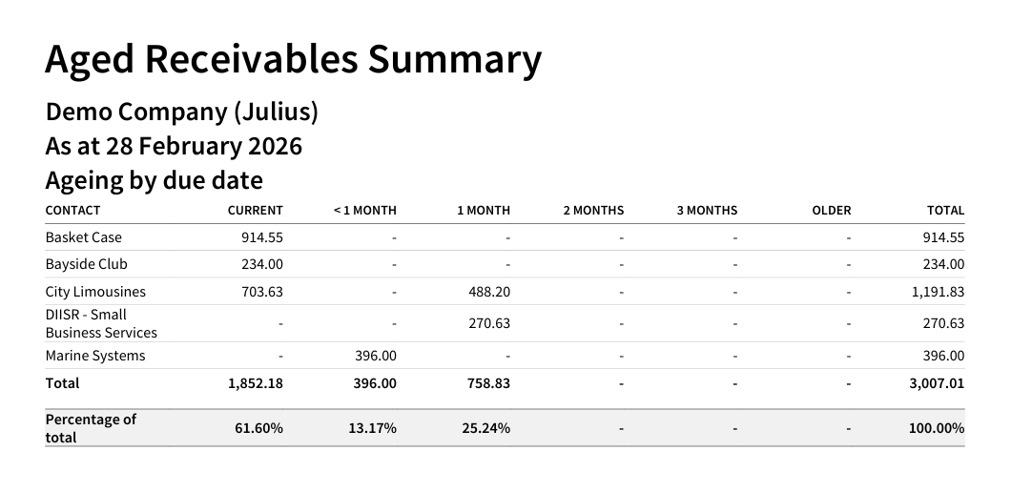Click the Marine Systems contact name
1011x492 pixels.
95,356
